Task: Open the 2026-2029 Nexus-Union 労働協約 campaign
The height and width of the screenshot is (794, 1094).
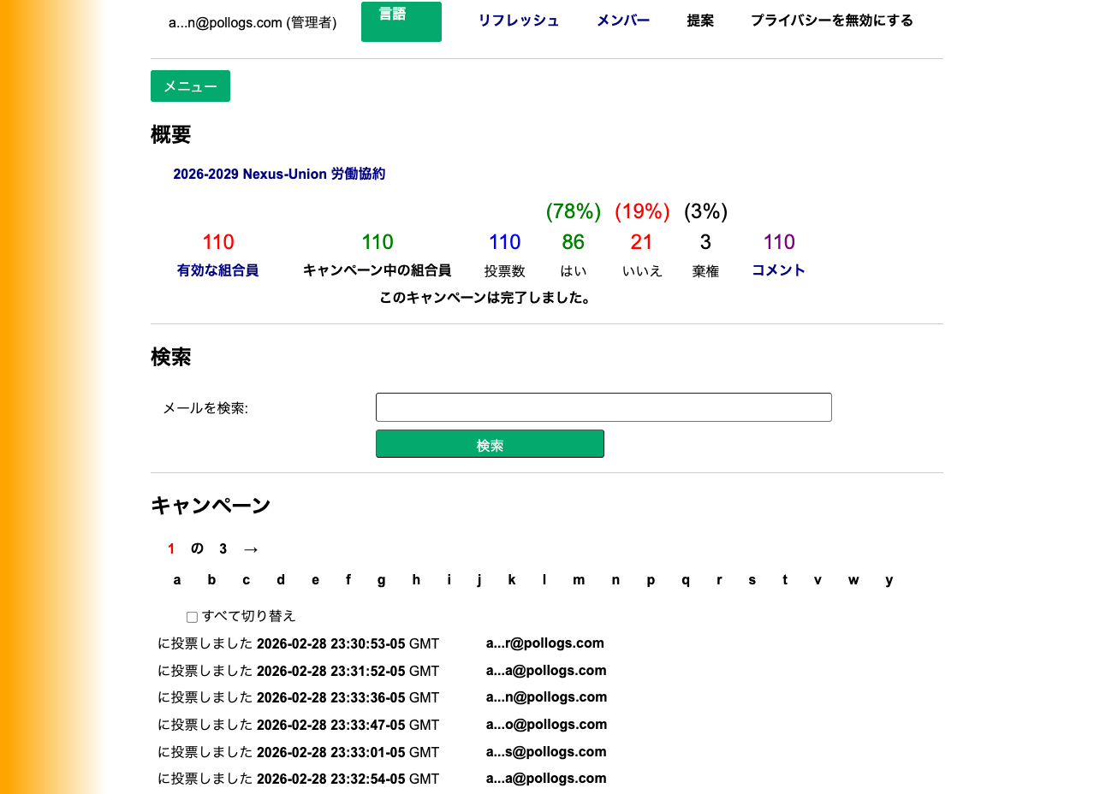Action: [x=279, y=174]
